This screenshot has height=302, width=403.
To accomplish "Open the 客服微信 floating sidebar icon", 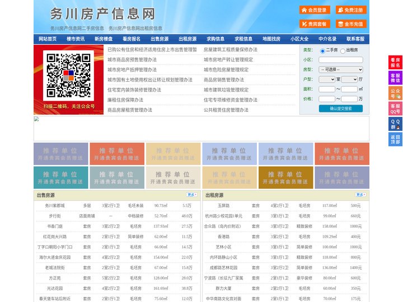I will (395, 78).
